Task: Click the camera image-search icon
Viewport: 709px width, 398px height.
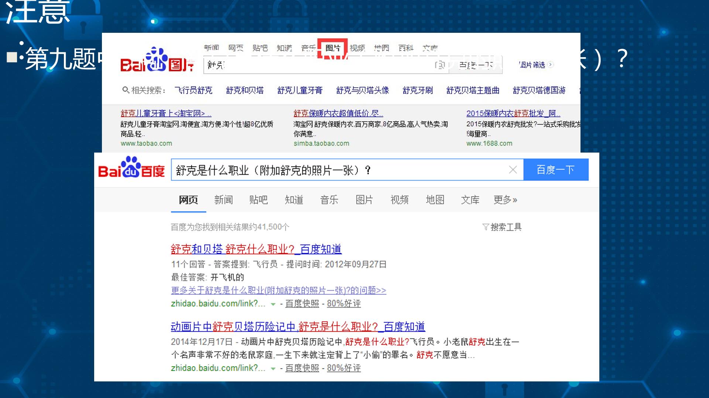Action: (x=439, y=65)
